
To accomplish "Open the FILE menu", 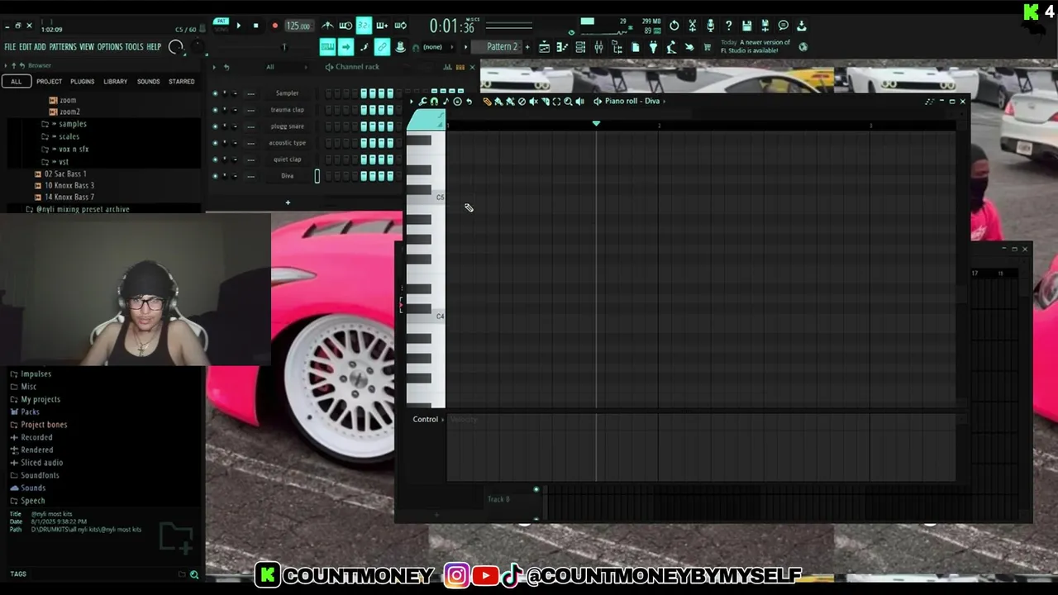I will [10, 47].
